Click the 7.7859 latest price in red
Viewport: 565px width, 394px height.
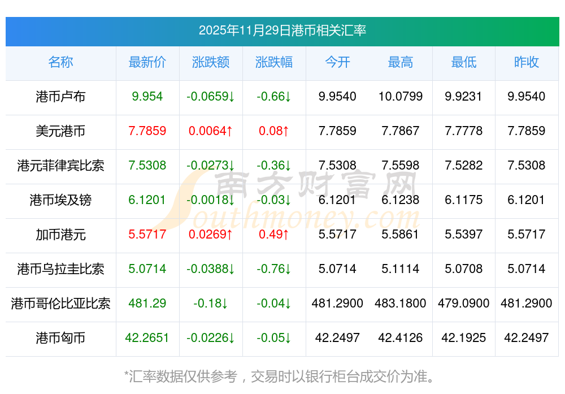tap(147, 131)
